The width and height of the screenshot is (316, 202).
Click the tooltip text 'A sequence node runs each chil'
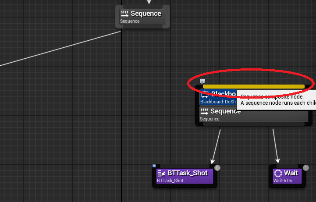click(x=278, y=103)
